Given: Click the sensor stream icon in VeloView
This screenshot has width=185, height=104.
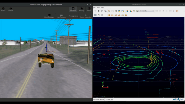Looking at the screenshot, I should coord(99,11).
